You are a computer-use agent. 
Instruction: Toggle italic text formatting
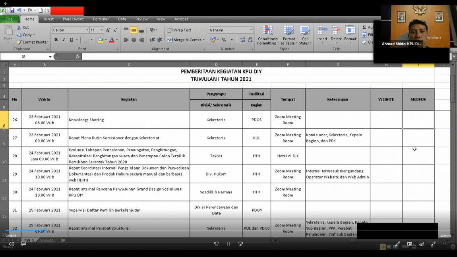(x=64, y=40)
